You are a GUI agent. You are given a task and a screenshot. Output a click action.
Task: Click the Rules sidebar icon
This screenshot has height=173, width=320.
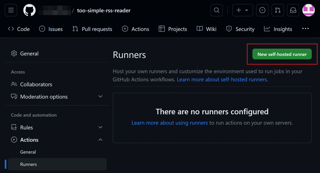[14, 127]
